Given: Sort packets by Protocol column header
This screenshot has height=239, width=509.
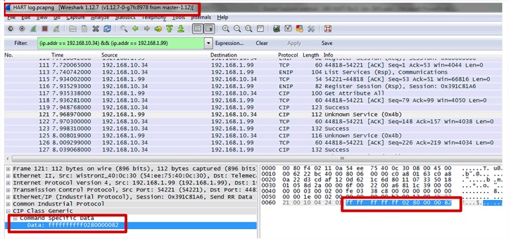Looking at the screenshot, I should pos(288,55).
